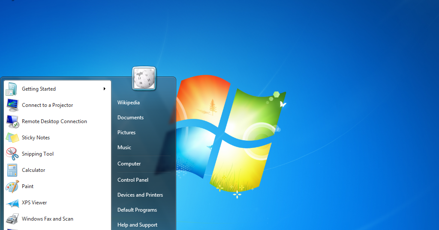
Task: Select the Calculator label
Action: (x=33, y=170)
